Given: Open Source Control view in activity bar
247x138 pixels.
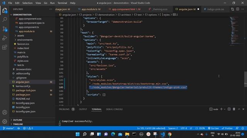Looking at the screenshot, I should coord(5,29).
